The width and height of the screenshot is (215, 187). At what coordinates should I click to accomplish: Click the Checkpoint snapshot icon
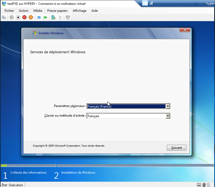pos(53,17)
